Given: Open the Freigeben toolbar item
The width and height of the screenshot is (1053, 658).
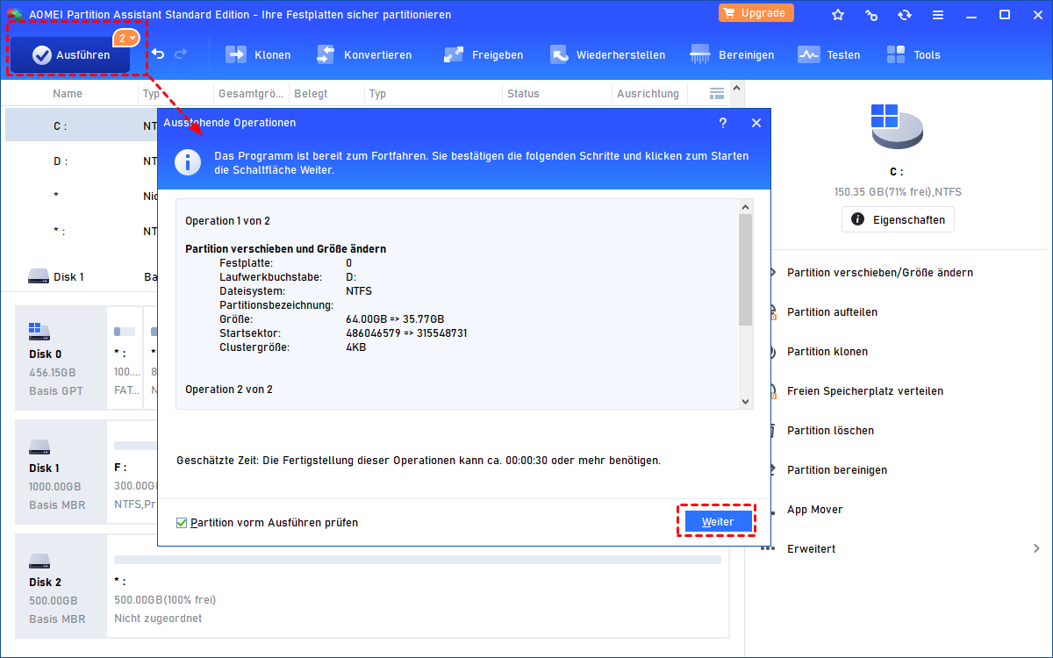Looking at the screenshot, I should 483,54.
